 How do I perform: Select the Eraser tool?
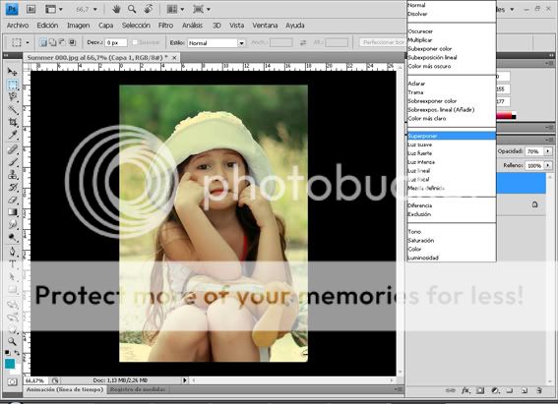[13, 200]
